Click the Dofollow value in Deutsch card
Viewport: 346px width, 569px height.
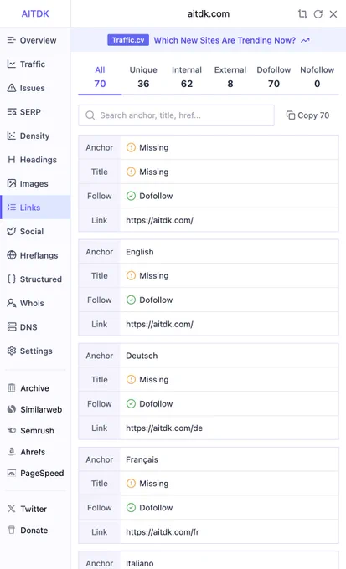(x=156, y=404)
